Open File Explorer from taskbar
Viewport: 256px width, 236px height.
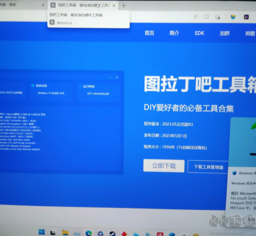pos(65,233)
